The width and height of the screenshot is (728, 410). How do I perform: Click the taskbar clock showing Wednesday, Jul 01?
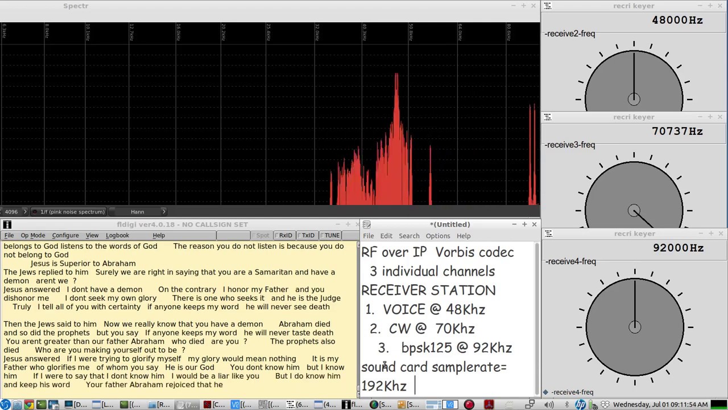pyautogui.click(x=660, y=404)
